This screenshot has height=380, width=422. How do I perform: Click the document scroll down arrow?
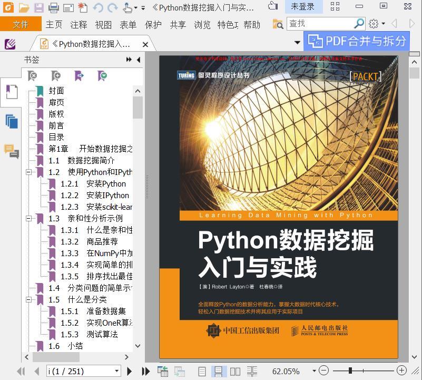point(415,357)
